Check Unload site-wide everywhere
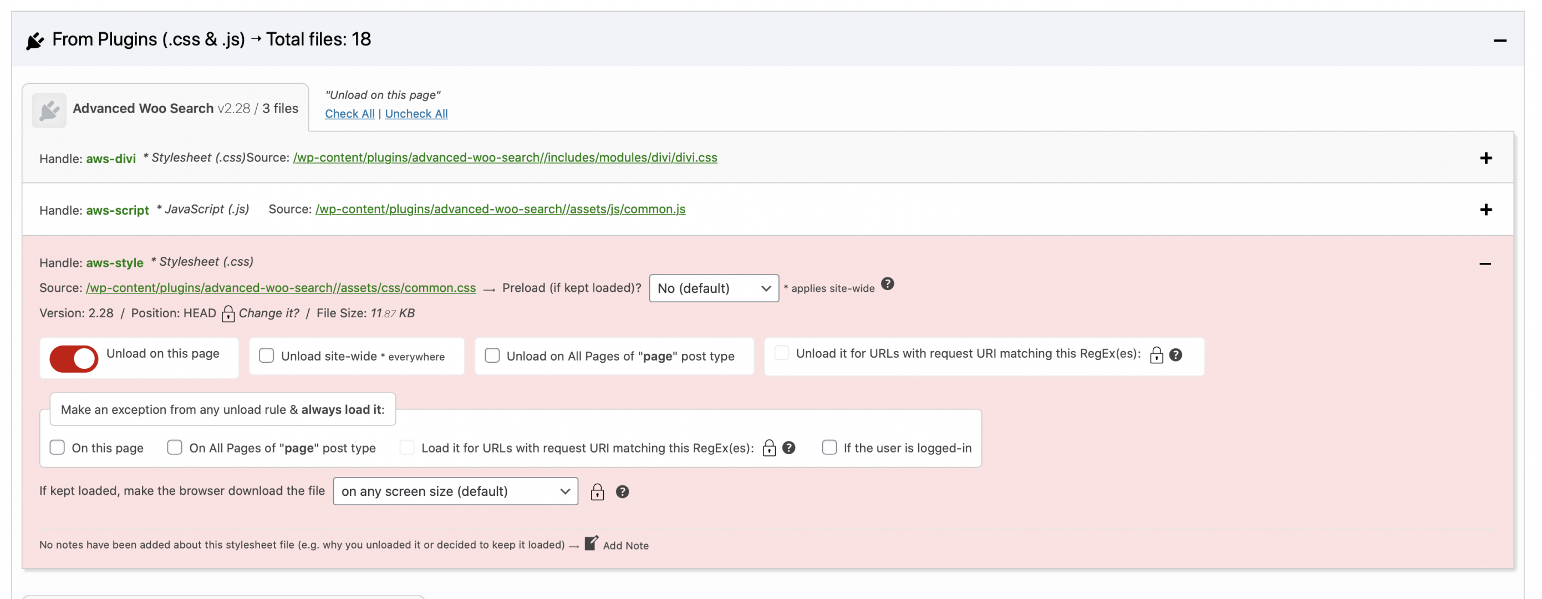 (x=266, y=356)
